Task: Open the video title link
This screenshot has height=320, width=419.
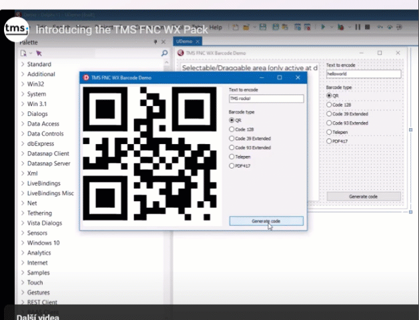Action: tap(122, 29)
